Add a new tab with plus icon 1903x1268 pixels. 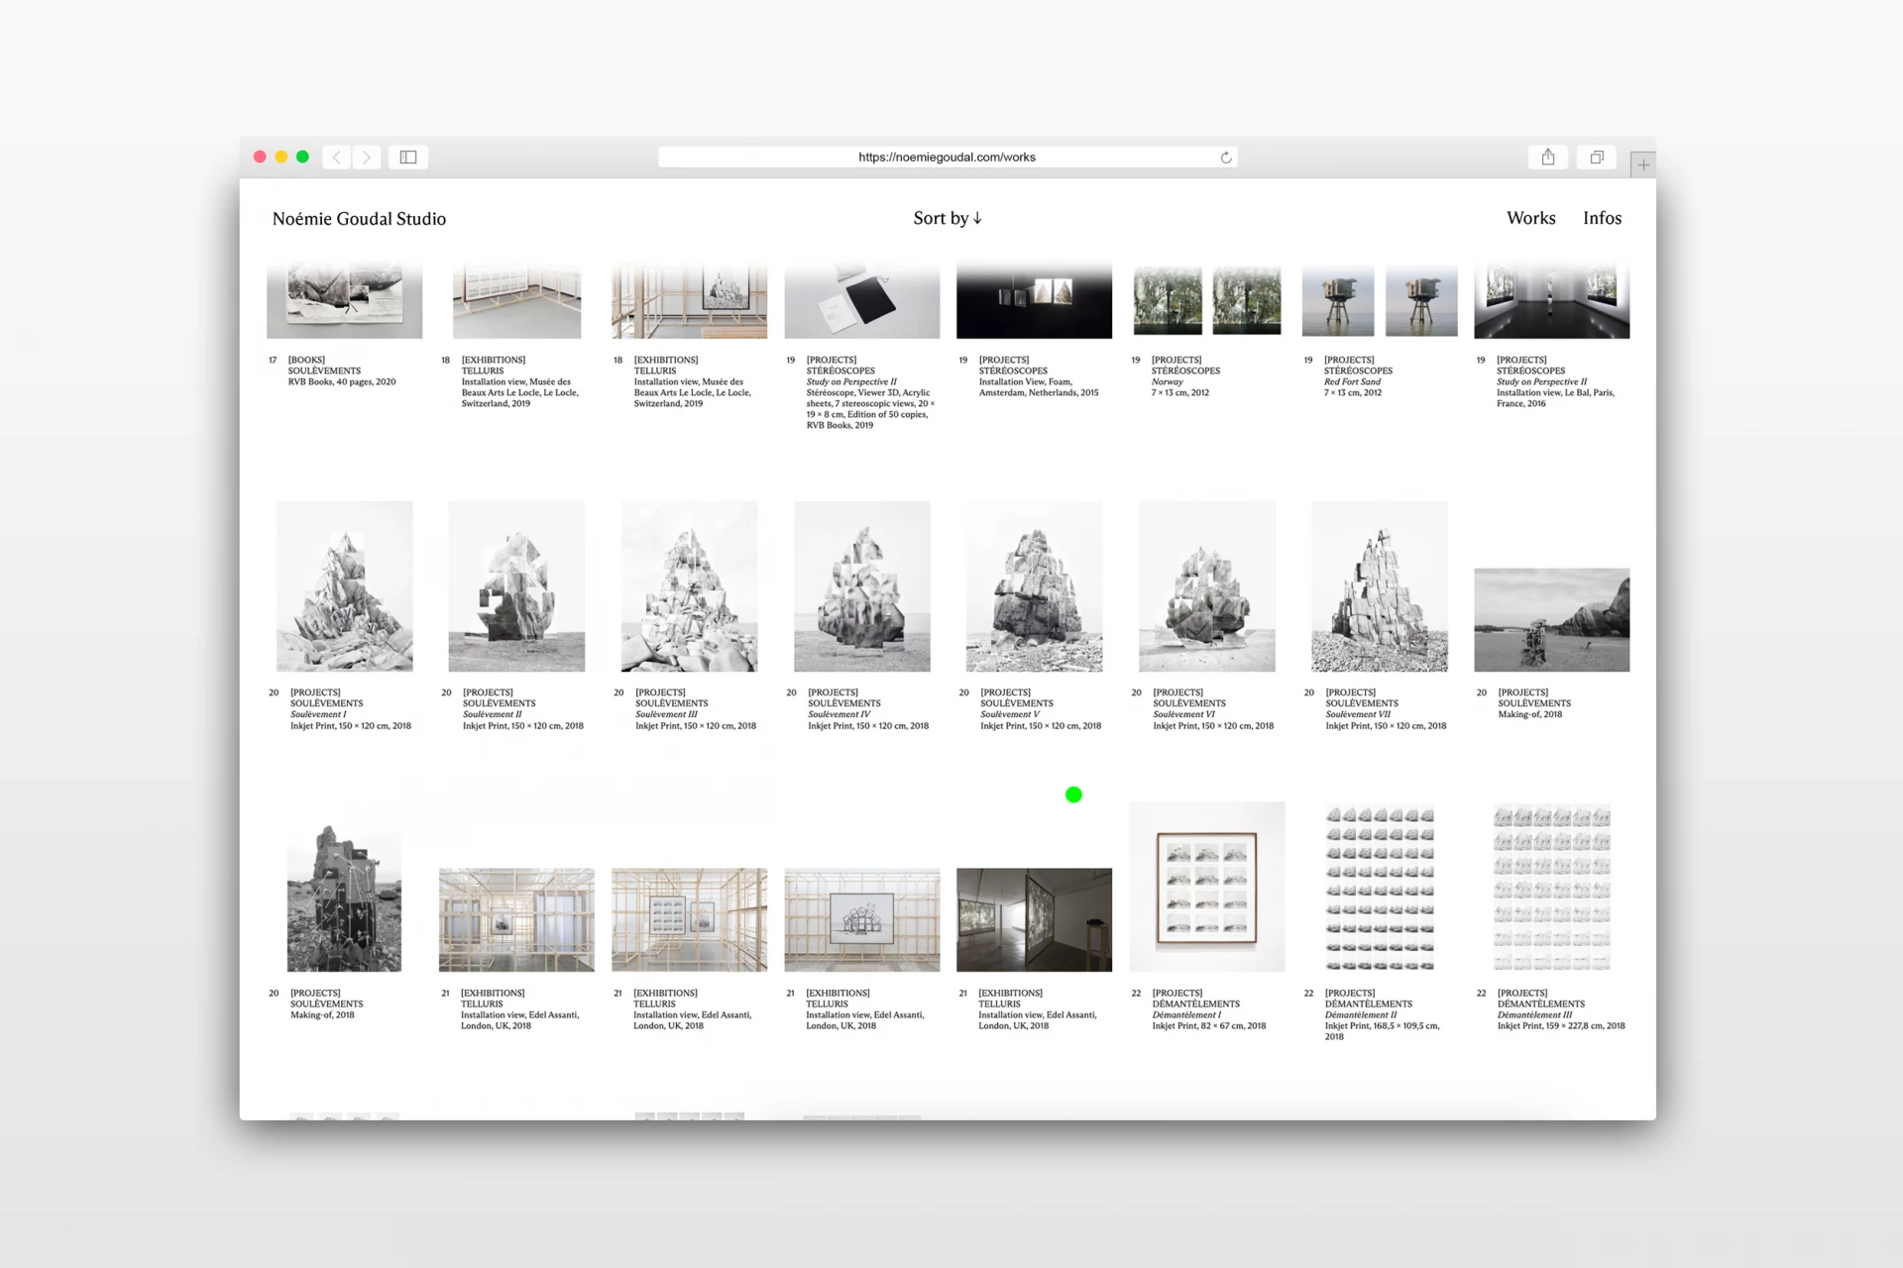[x=1642, y=164]
